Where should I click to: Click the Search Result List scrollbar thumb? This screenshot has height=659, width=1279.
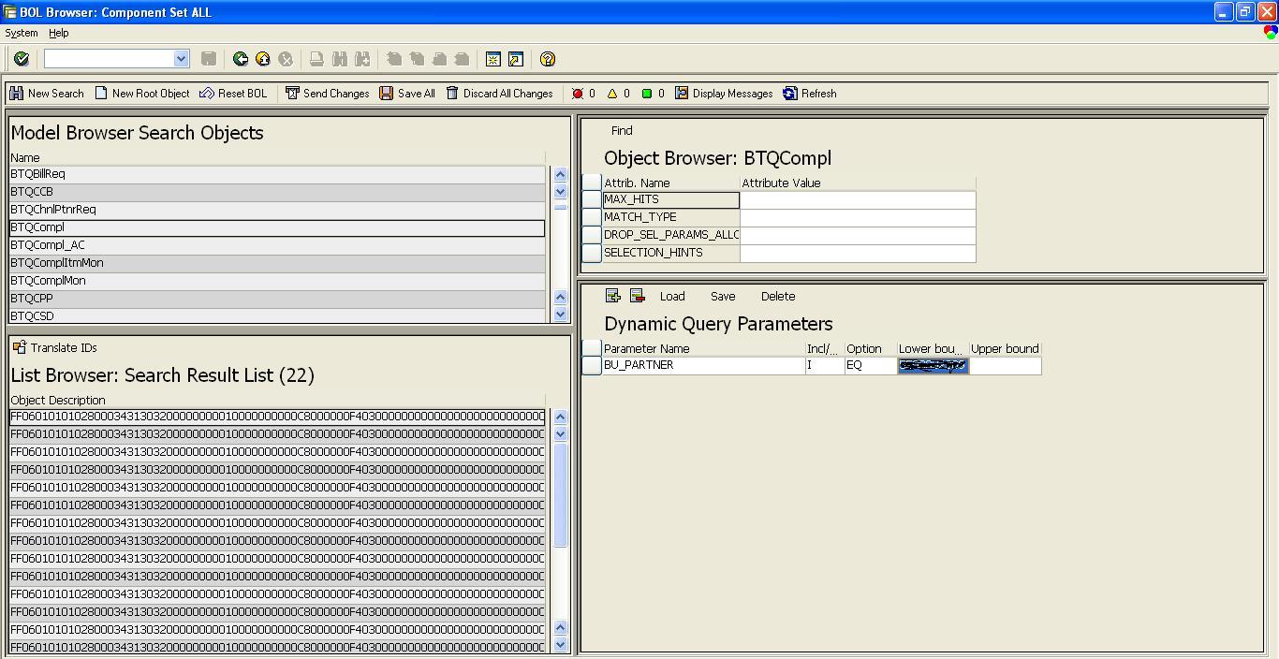coord(560,495)
